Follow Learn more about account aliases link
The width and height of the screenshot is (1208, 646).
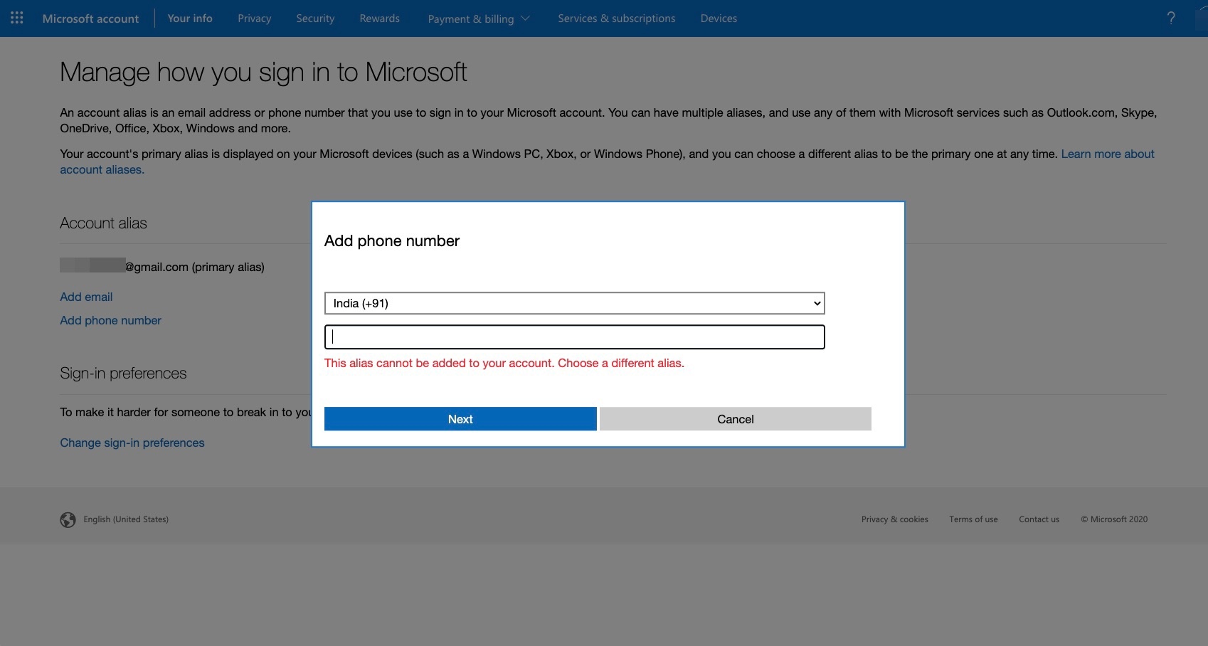pyautogui.click(x=1108, y=154)
